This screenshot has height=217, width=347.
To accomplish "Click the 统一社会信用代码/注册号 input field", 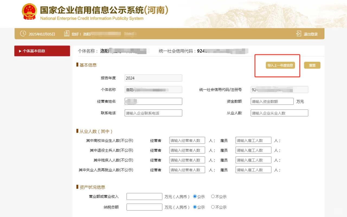I will tap(279, 90).
